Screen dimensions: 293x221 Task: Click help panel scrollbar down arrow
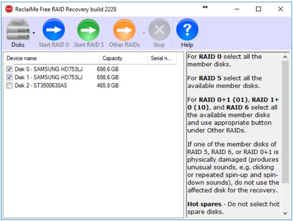[285, 213]
